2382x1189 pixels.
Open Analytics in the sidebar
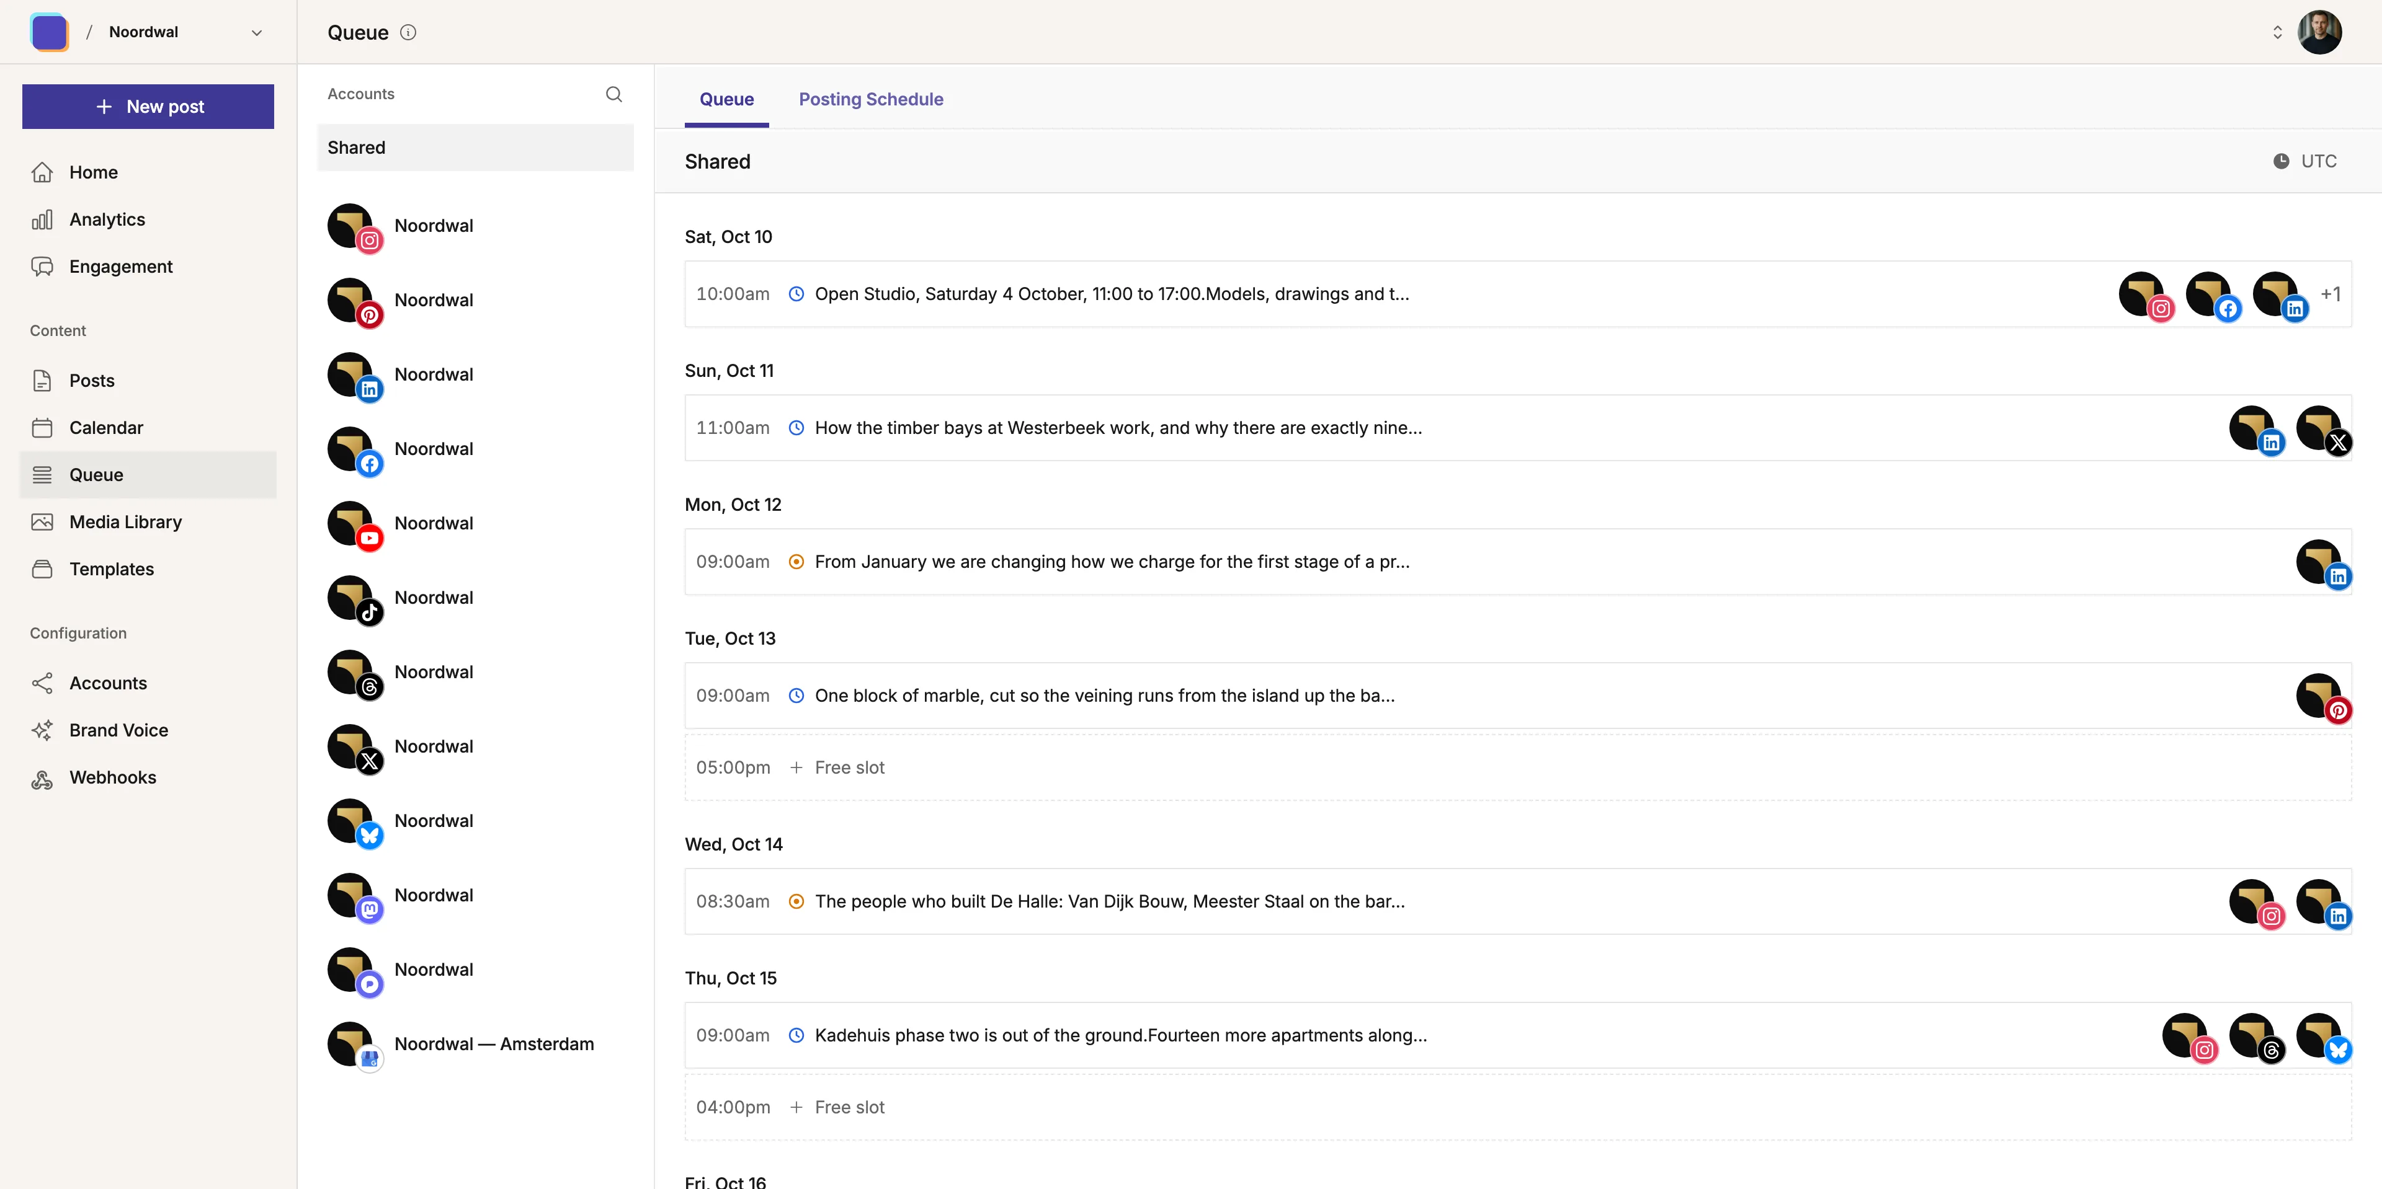(148, 220)
